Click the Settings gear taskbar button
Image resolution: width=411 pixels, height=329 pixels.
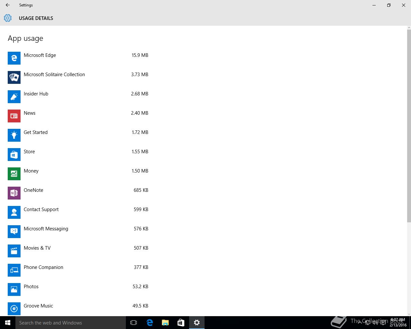pos(197,323)
